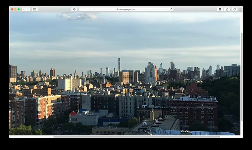This screenshot has height=150, width=252.
Task: Click the privacy shield icon
Action: (74, 9)
